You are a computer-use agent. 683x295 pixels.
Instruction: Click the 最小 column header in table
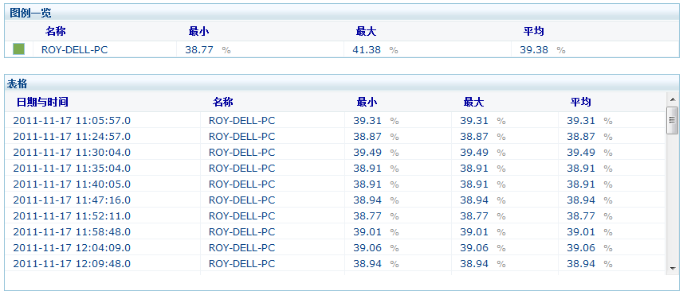[x=367, y=102]
